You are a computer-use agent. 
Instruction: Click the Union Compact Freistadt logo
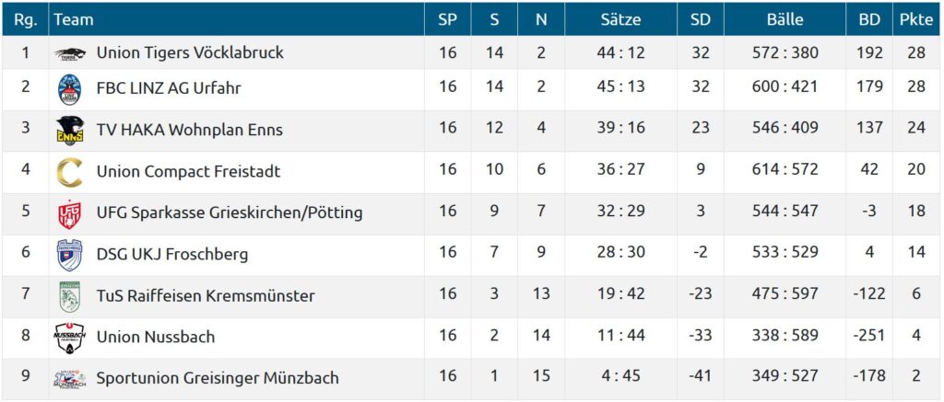[70, 171]
